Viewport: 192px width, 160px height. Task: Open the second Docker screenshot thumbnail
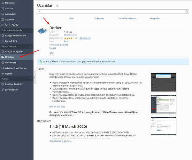(163, 104)
